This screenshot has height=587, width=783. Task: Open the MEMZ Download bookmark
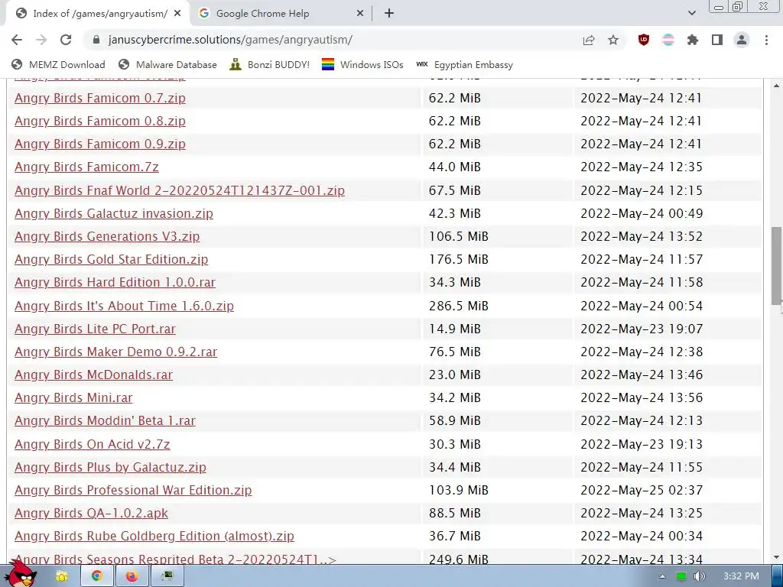(x=58, y=65)
